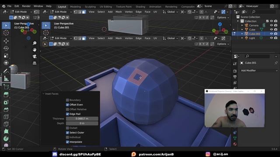Viewport: 280px width, 157px height.
Task: Select the Rotate tool in left toolbar
Action: pos(6,48)
